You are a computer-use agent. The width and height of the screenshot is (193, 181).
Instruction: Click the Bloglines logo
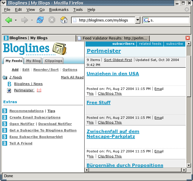[x=26, y=49]
